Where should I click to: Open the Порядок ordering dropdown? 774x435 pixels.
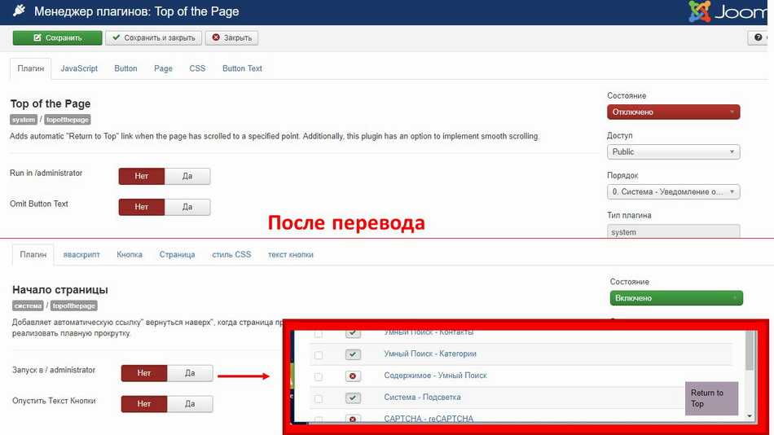coord(673,192)
